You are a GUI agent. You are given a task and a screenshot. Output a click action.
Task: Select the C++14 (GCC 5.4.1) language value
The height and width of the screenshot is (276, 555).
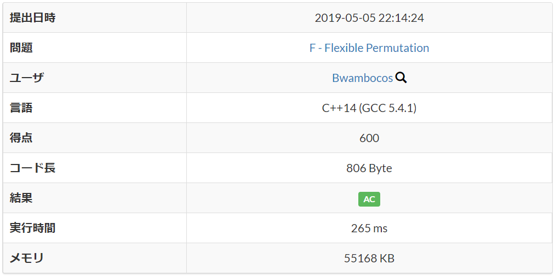click(369, 108)
